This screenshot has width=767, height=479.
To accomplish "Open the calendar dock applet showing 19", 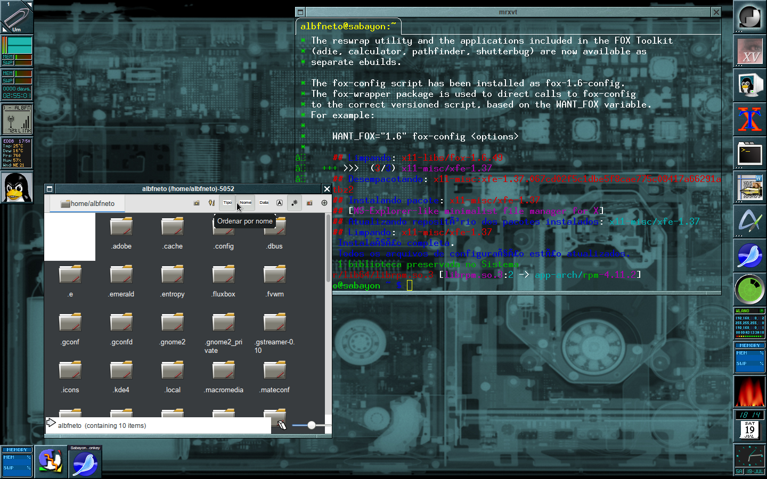I will coord(749,429).
